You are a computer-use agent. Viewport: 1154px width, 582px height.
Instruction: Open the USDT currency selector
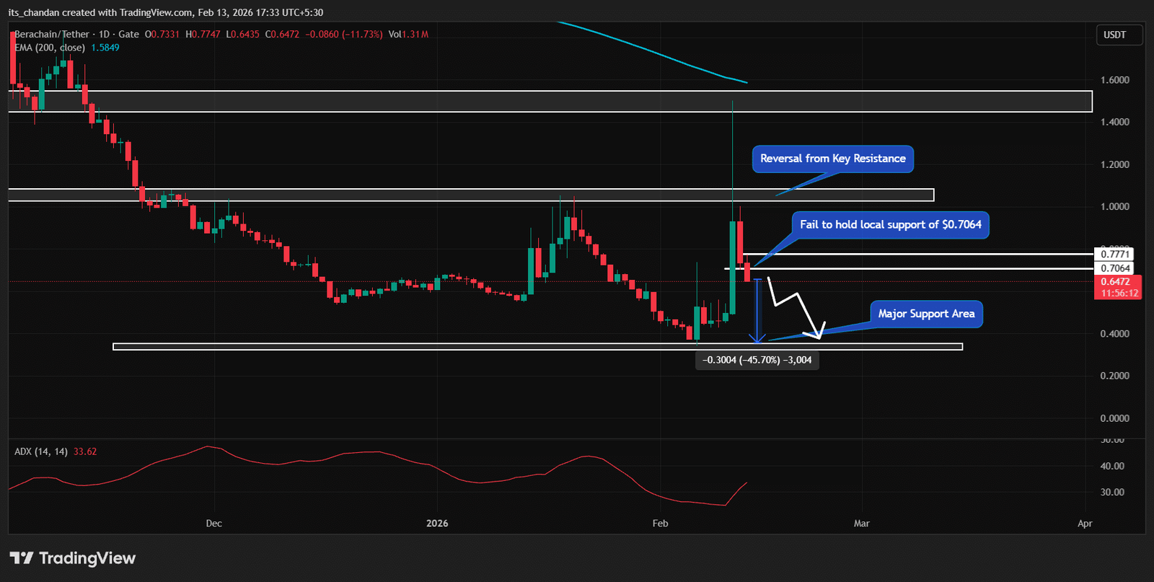point(1114,35)
